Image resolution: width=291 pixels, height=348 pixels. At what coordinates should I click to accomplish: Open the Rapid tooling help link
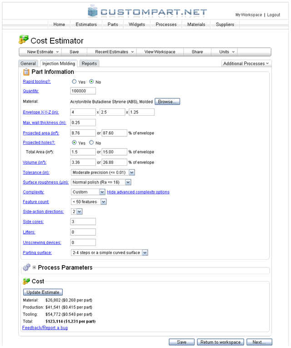(x=37, y=82)
